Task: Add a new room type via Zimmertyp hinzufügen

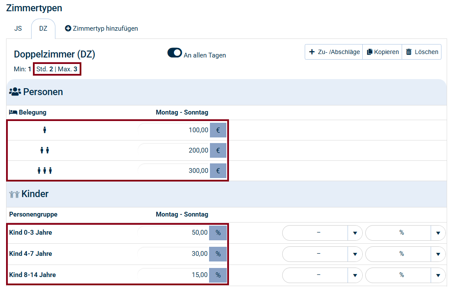Action: (x=101, y=29)
